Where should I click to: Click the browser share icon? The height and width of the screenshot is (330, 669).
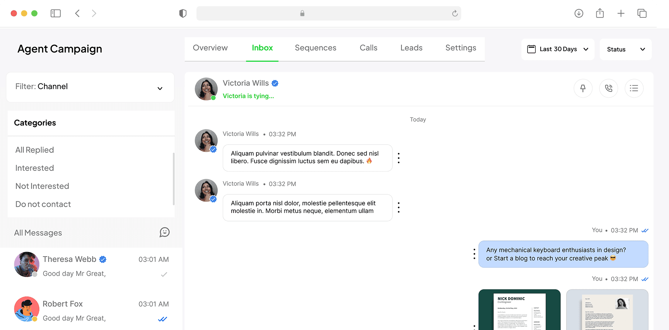pos(600,14)
